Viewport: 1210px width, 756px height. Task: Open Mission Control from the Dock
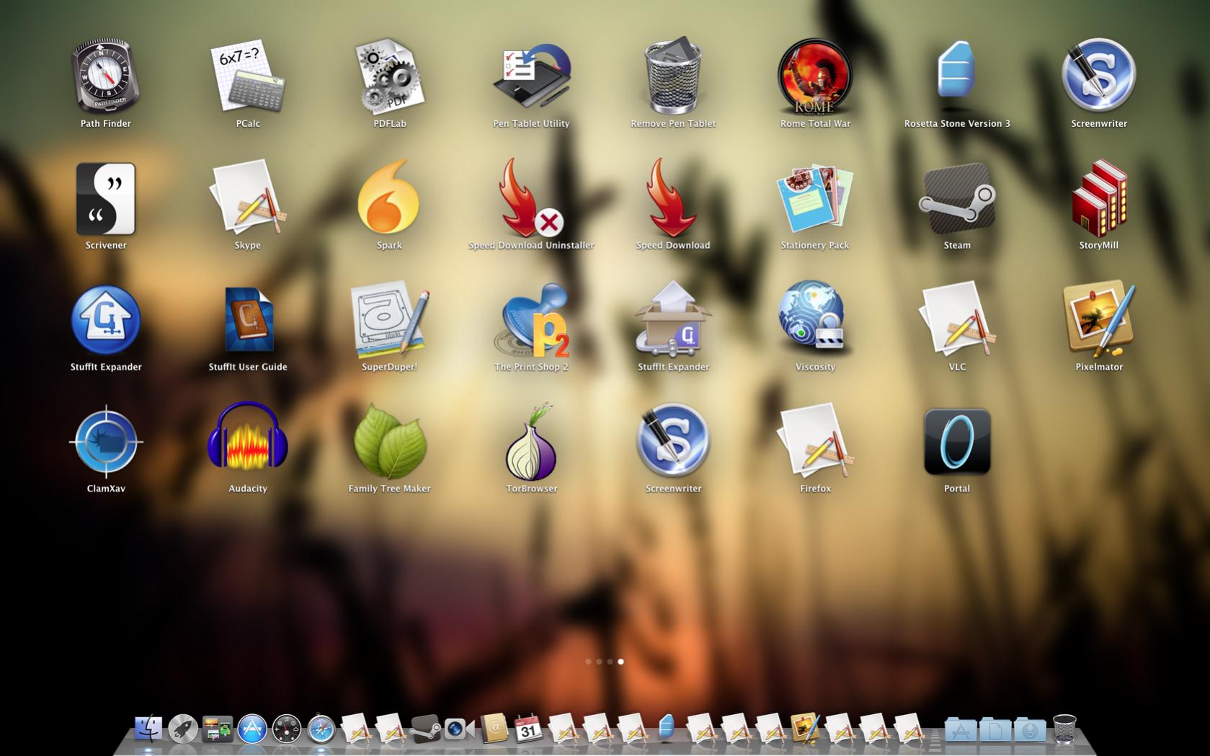click(x=218, y=729)
